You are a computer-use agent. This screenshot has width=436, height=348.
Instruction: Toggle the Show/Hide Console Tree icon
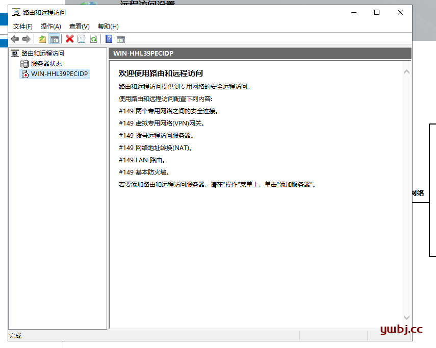[54, 39]
